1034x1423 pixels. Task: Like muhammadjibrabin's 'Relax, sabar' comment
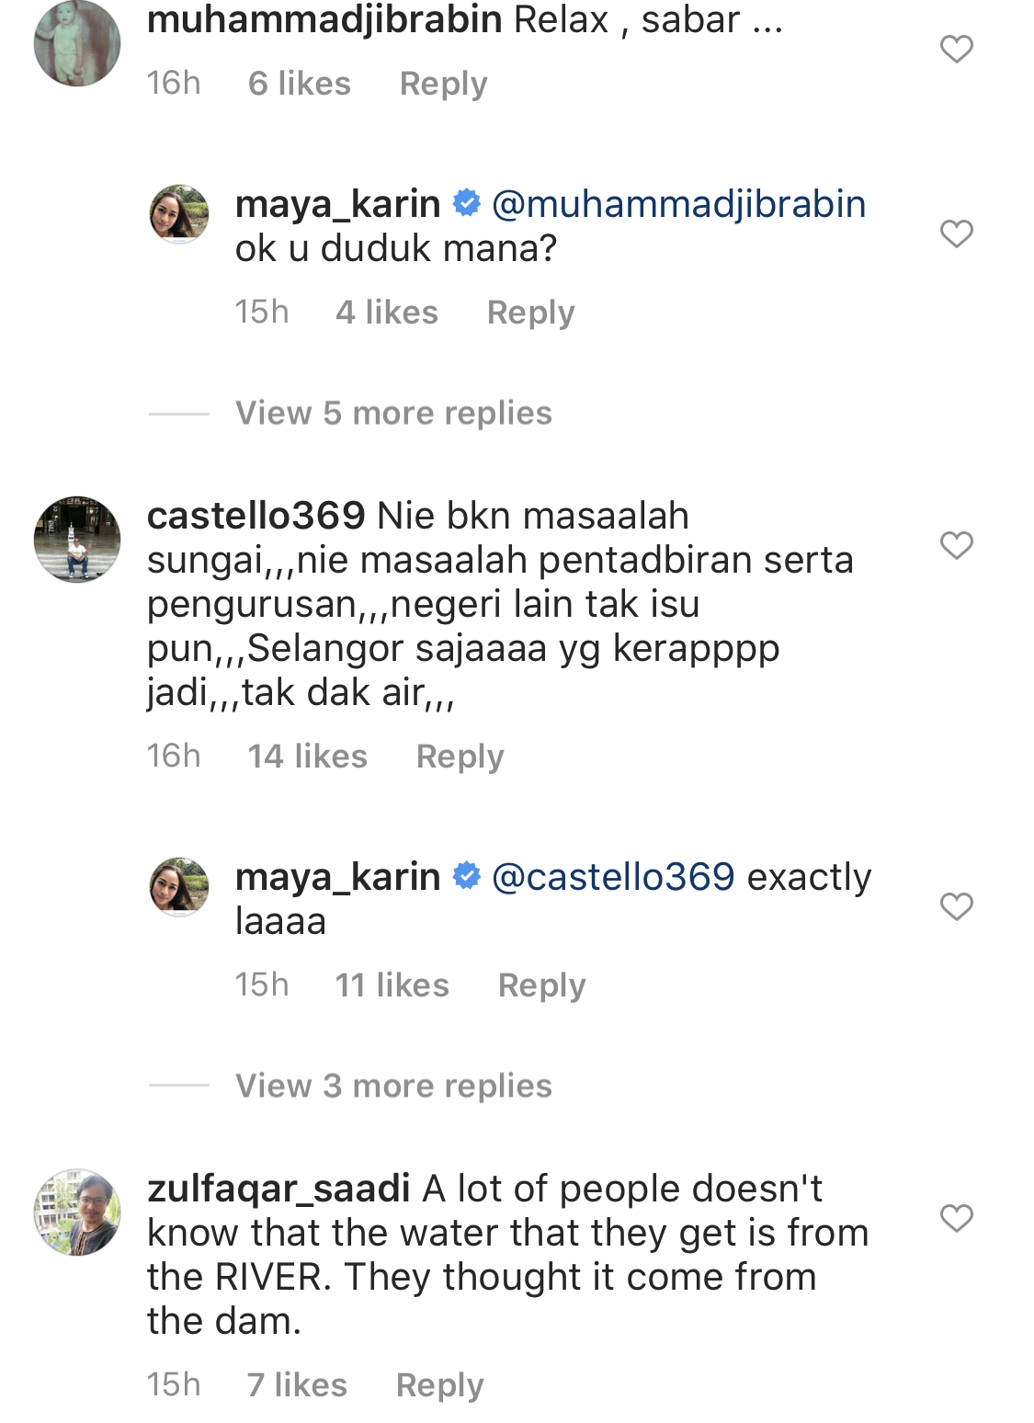[x=956, y=49]
